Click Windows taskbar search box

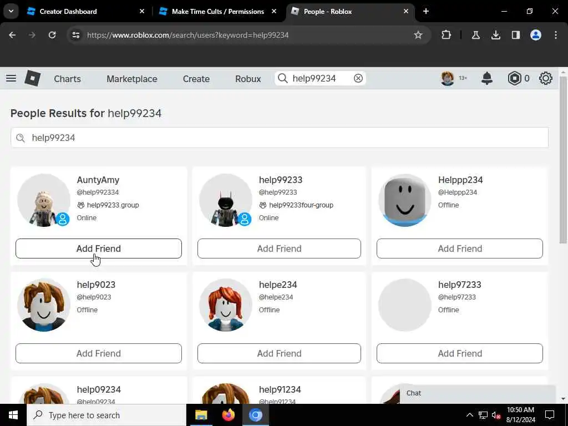(106, 415)
